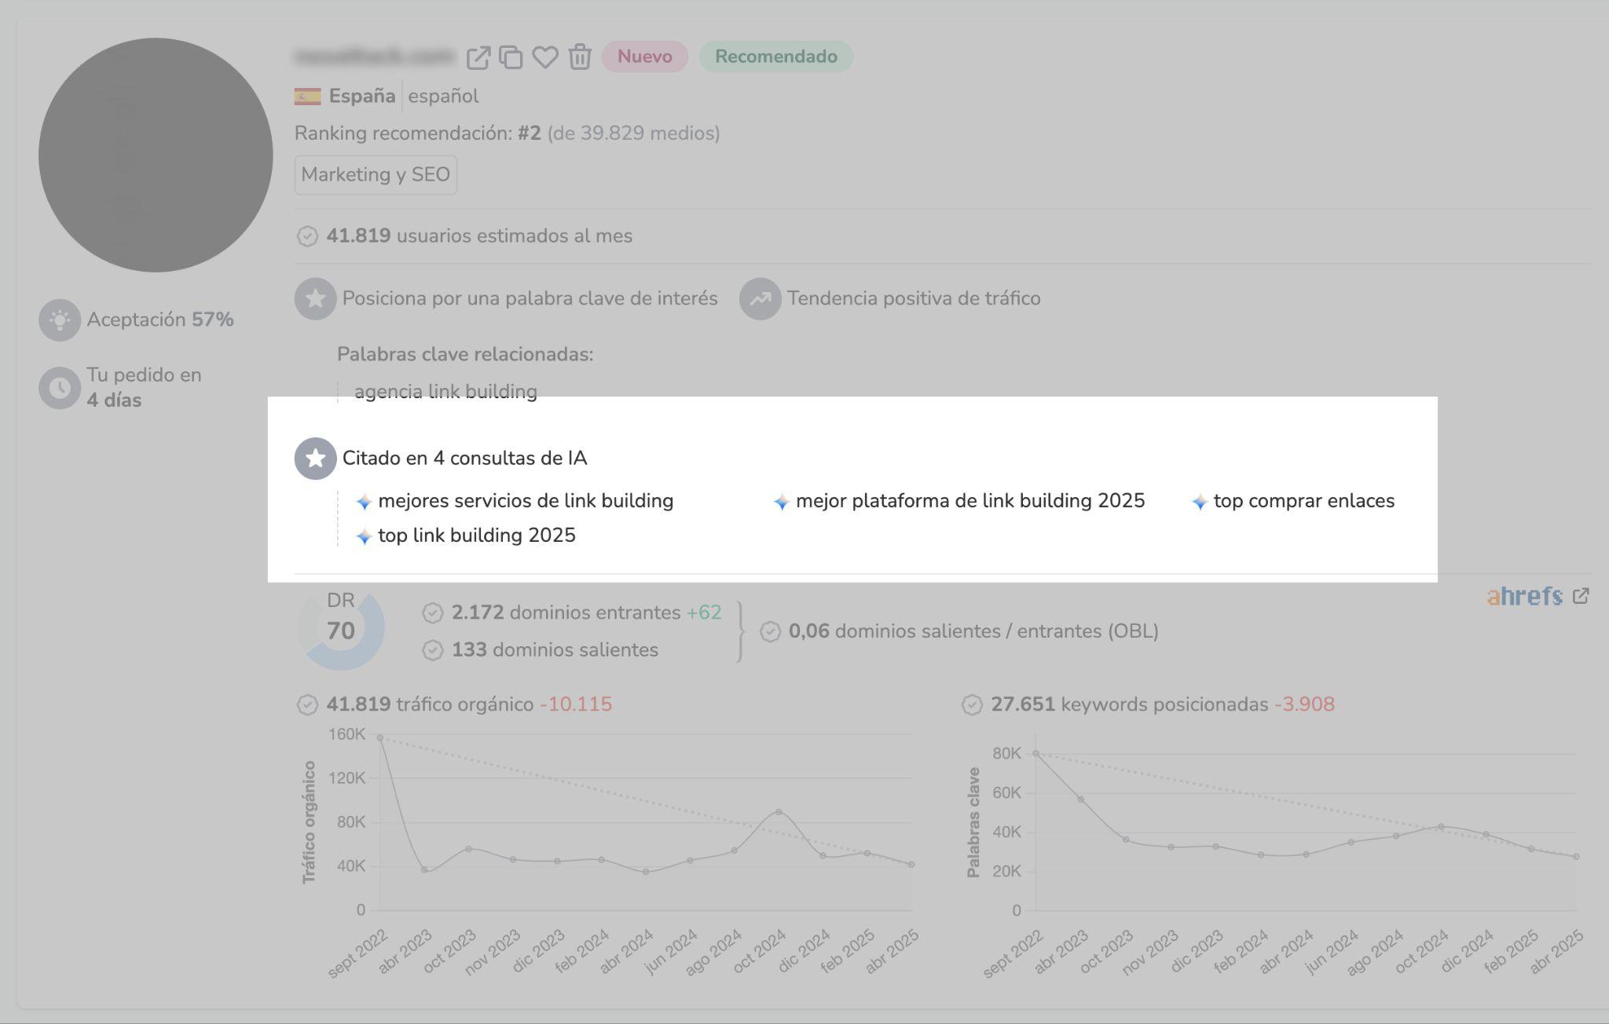Click the 'Nuevo' badge
Image resolution: width=1609 pixels, height=1024 pixels.
(x=644, y=57)
